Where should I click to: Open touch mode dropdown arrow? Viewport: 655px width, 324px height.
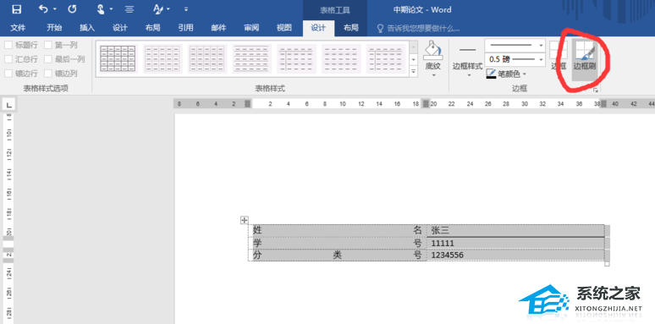[111, 8]
